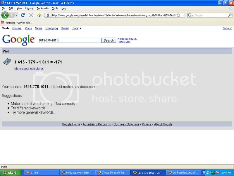Open Business Solutions footer link
This screenshot has width=234, height=176.
[x=126, y=124]
